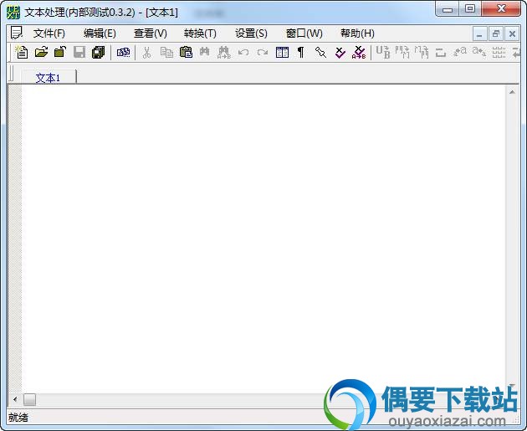This screenshot has width=527, height=431.
Task: Click the app icon in the title bar
Action: click(x=13, y=13)
